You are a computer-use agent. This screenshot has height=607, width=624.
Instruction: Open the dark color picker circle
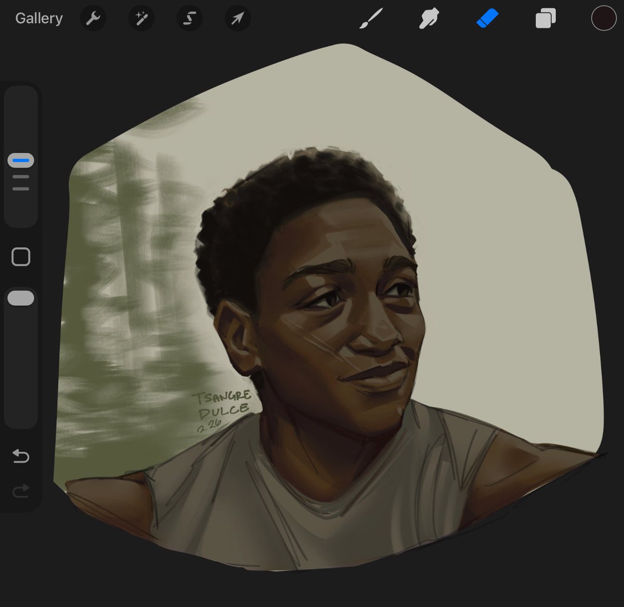pyautogui.click(x=604, y=18)
